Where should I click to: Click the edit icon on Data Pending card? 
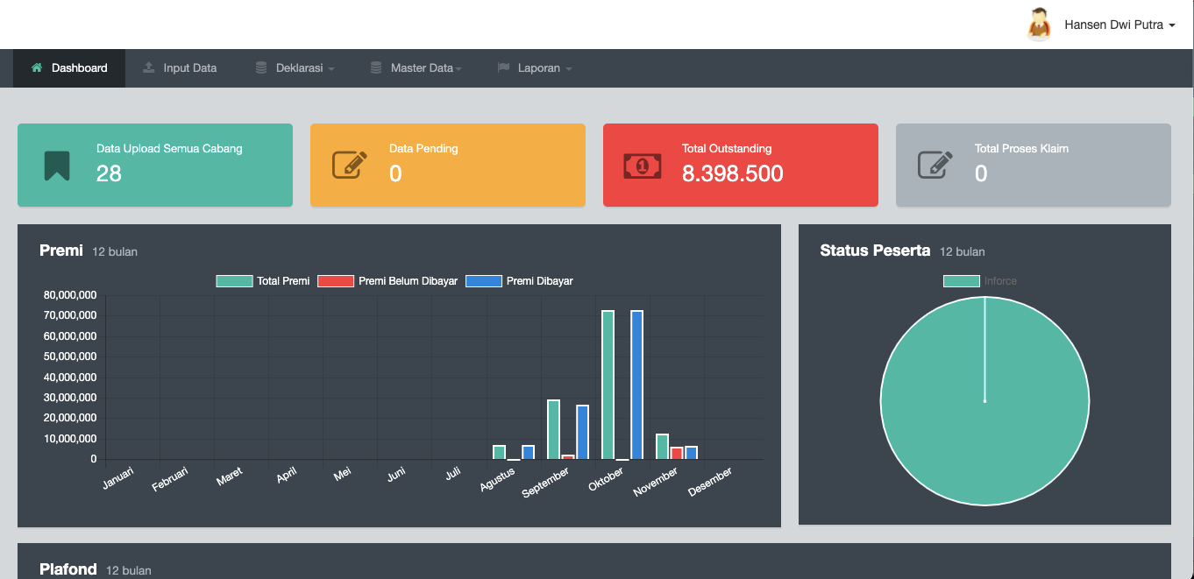tap(349, 166)
